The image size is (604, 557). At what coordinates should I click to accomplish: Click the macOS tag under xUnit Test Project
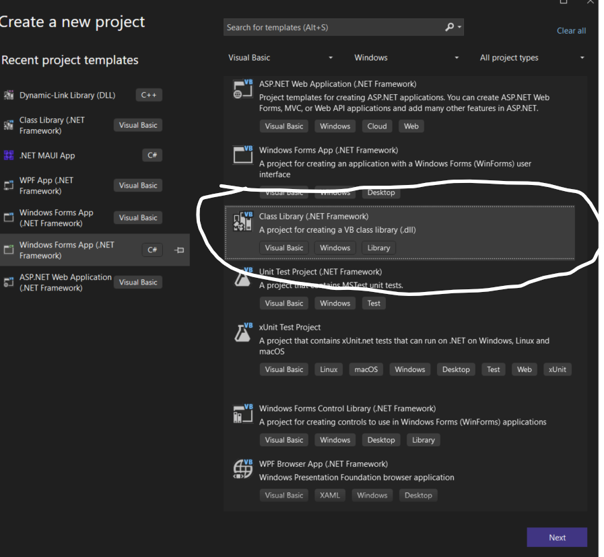(x=366, y=369)
